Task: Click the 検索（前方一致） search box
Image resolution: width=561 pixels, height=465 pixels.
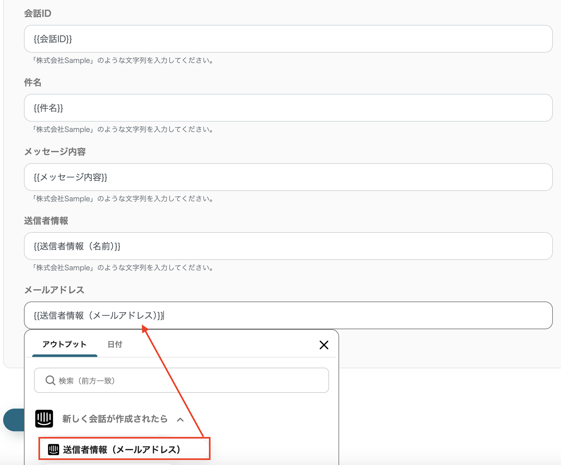Action: pyautogui.click(x=181, y=380)
